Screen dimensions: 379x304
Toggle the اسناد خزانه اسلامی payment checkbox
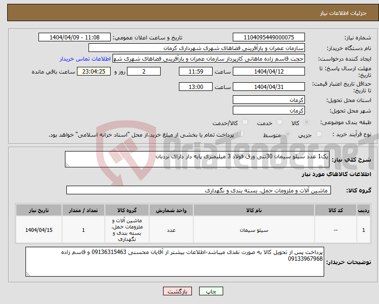click(241, 134)
